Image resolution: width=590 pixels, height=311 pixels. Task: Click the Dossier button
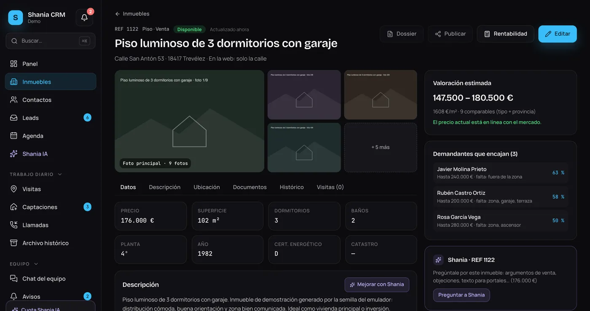click(402, 34)
